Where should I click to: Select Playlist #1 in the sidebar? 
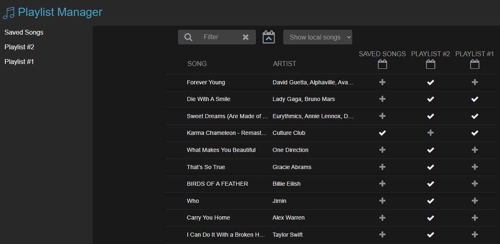pos(19,62)
